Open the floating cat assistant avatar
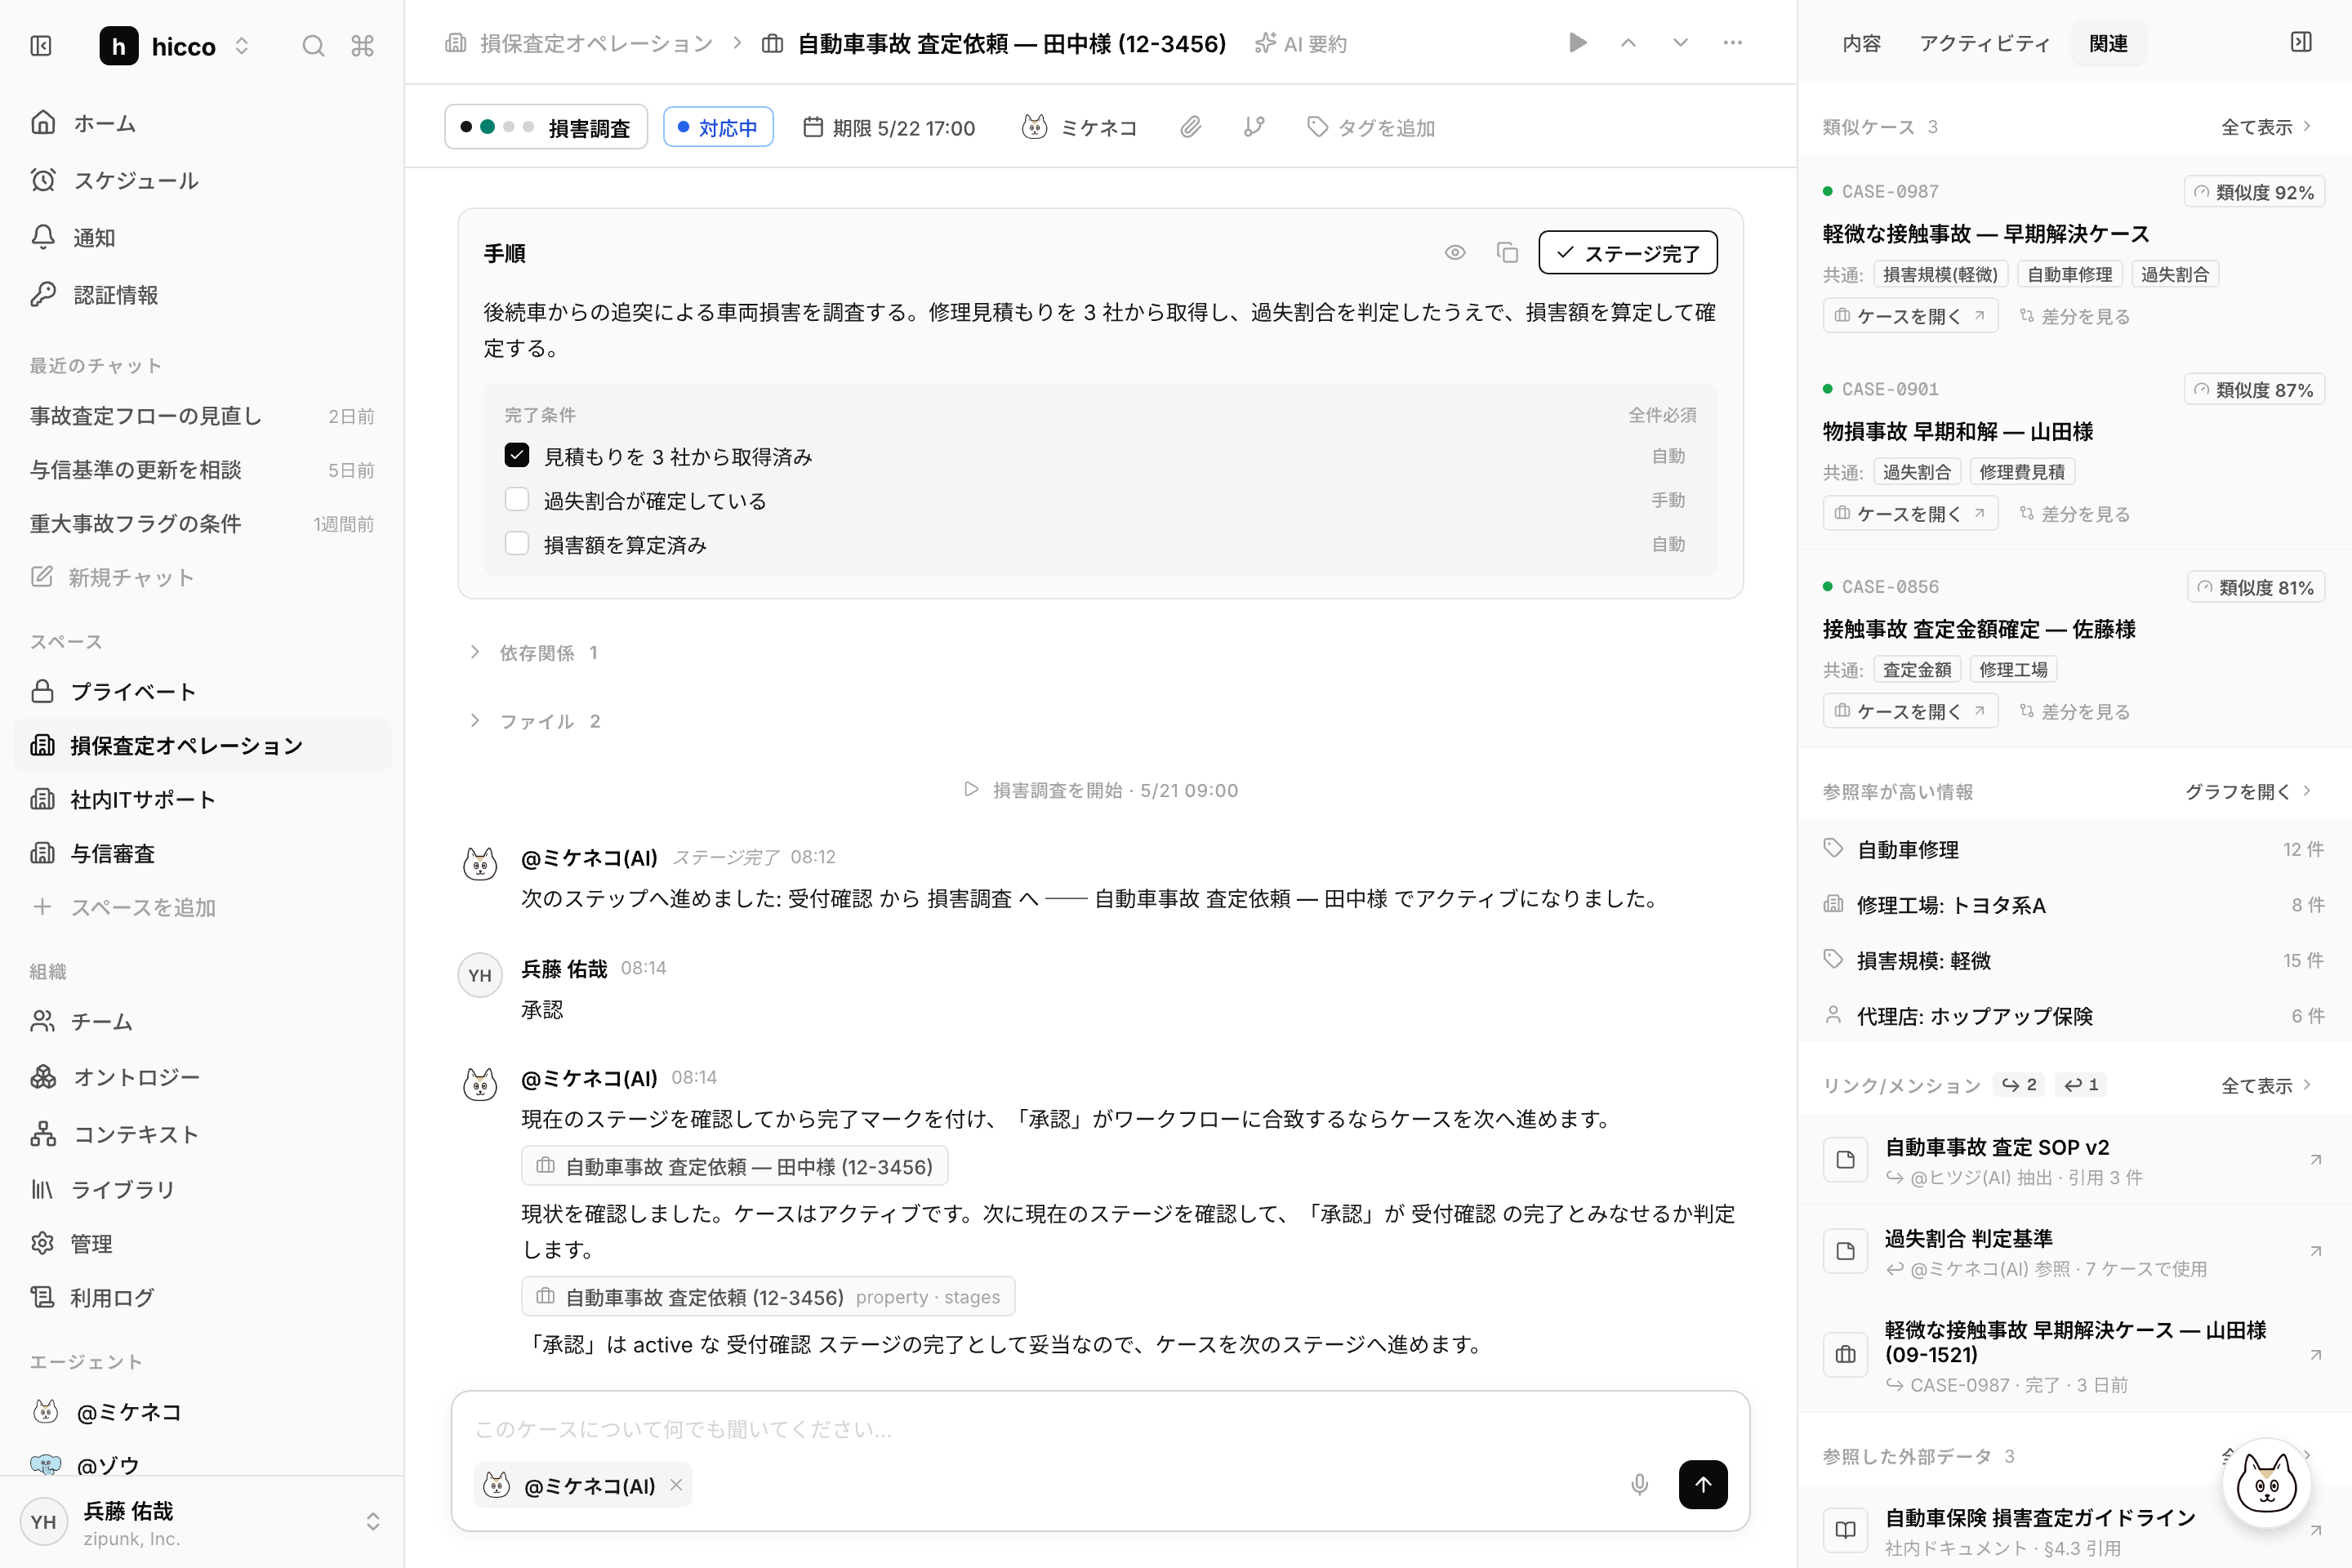This screenshot has width=2352, height=1568. (2266, 1484)
